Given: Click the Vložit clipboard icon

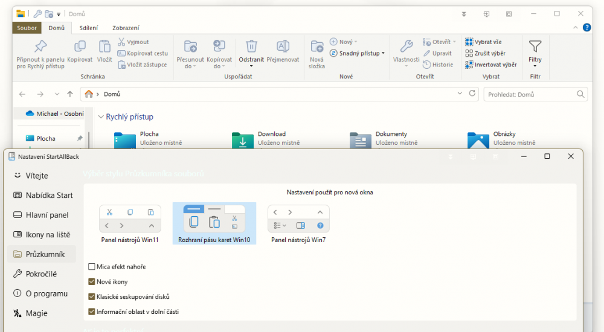Looking at the screenshot, I should [x=104, y=46].
